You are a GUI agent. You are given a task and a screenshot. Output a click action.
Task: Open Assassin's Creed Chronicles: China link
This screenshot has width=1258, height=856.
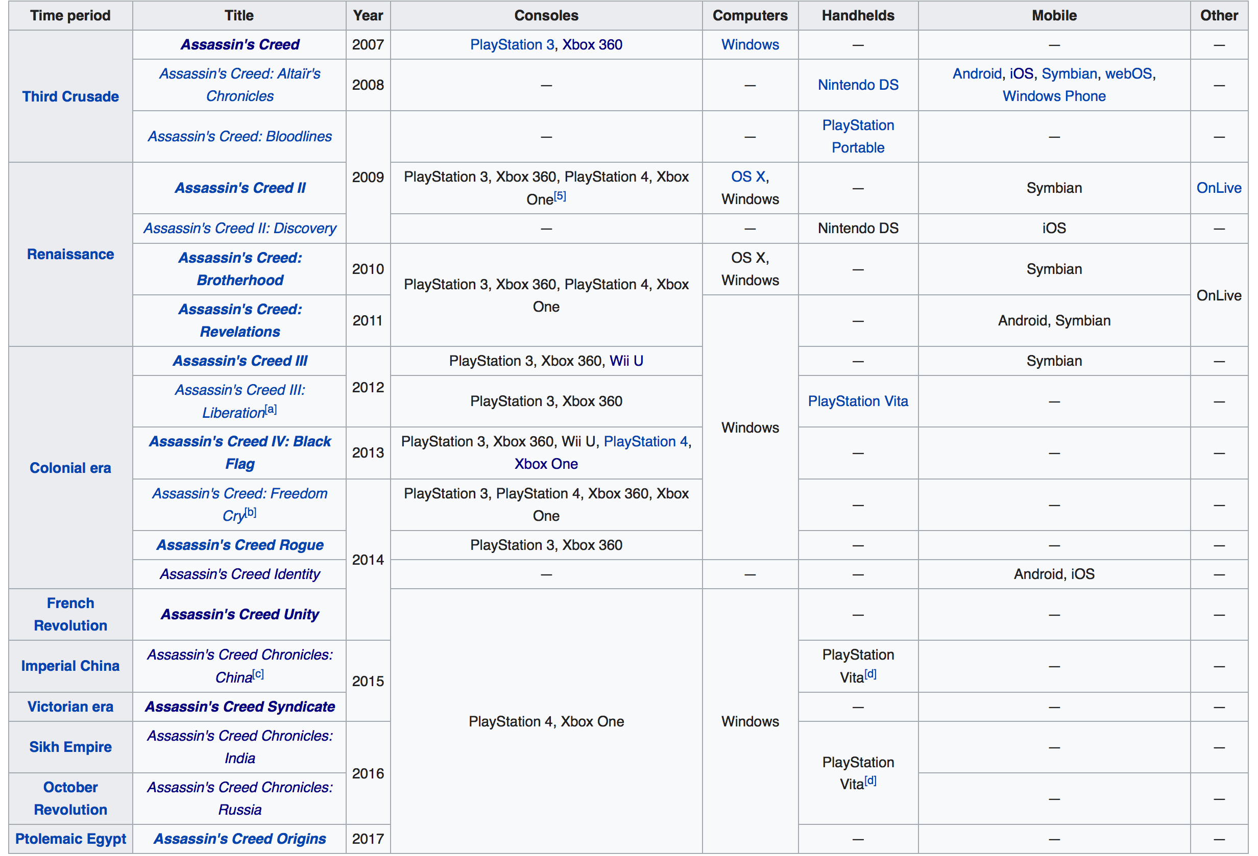(x=240, y=666)
